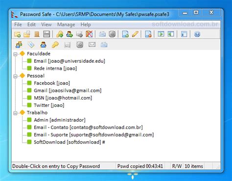Click the Edit Entry pencil icon
232x181 pixels.
135,34
